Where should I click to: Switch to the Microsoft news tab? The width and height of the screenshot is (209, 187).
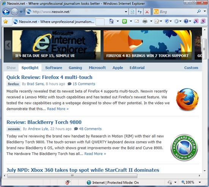pos(97,68)
